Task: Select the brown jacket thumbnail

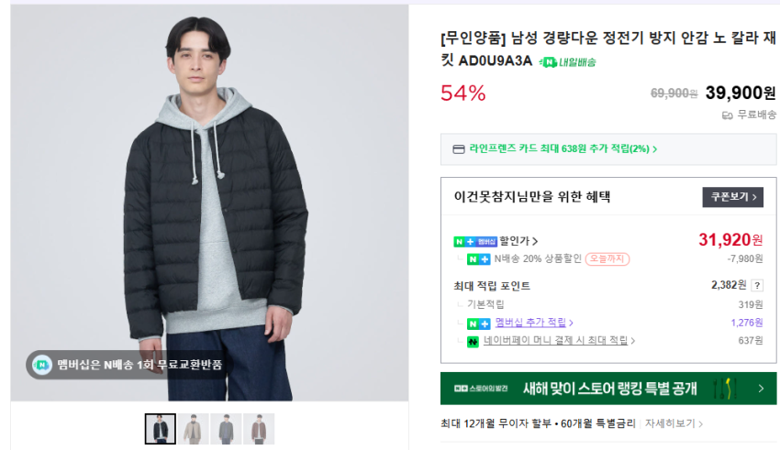Action: 259,429
